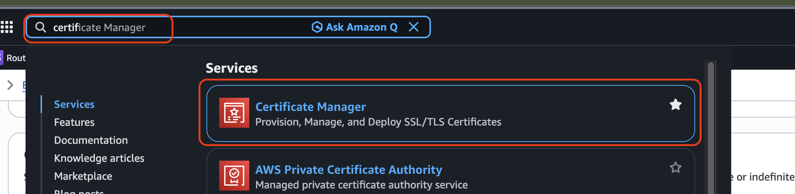
Task: Click the Private Certificate Authority service icon
Action: (x=234, y=176)
